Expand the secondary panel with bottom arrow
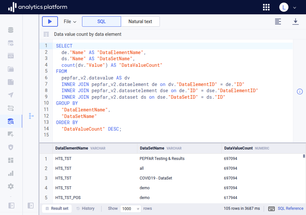 pyautogui.click(x=31, y=206)
